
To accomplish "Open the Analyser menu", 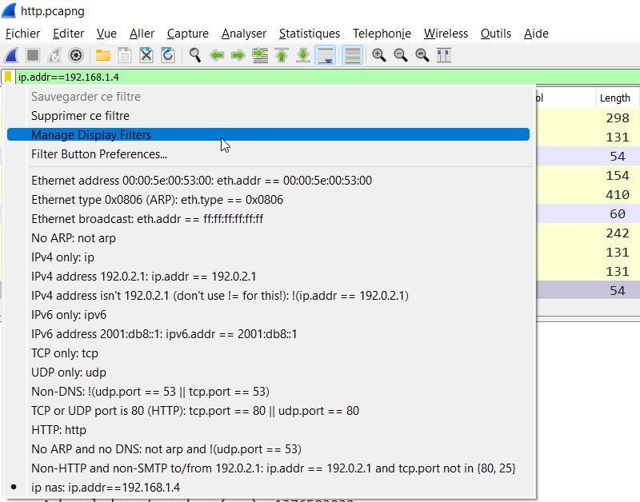I will [x=244, y=34].
